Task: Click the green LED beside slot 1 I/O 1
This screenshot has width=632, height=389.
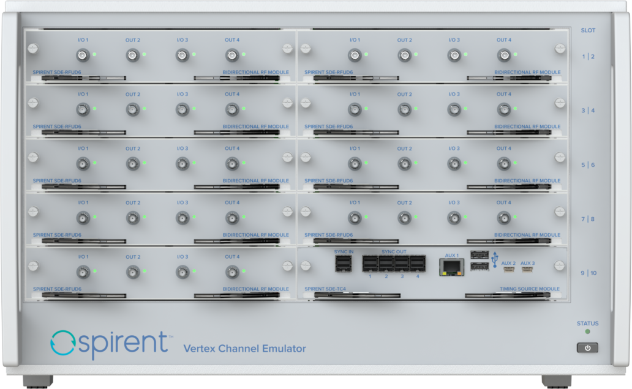Action: (94, 54)
